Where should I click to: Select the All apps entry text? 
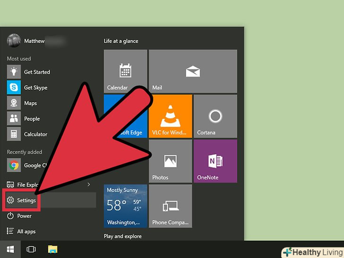(26, 232)
